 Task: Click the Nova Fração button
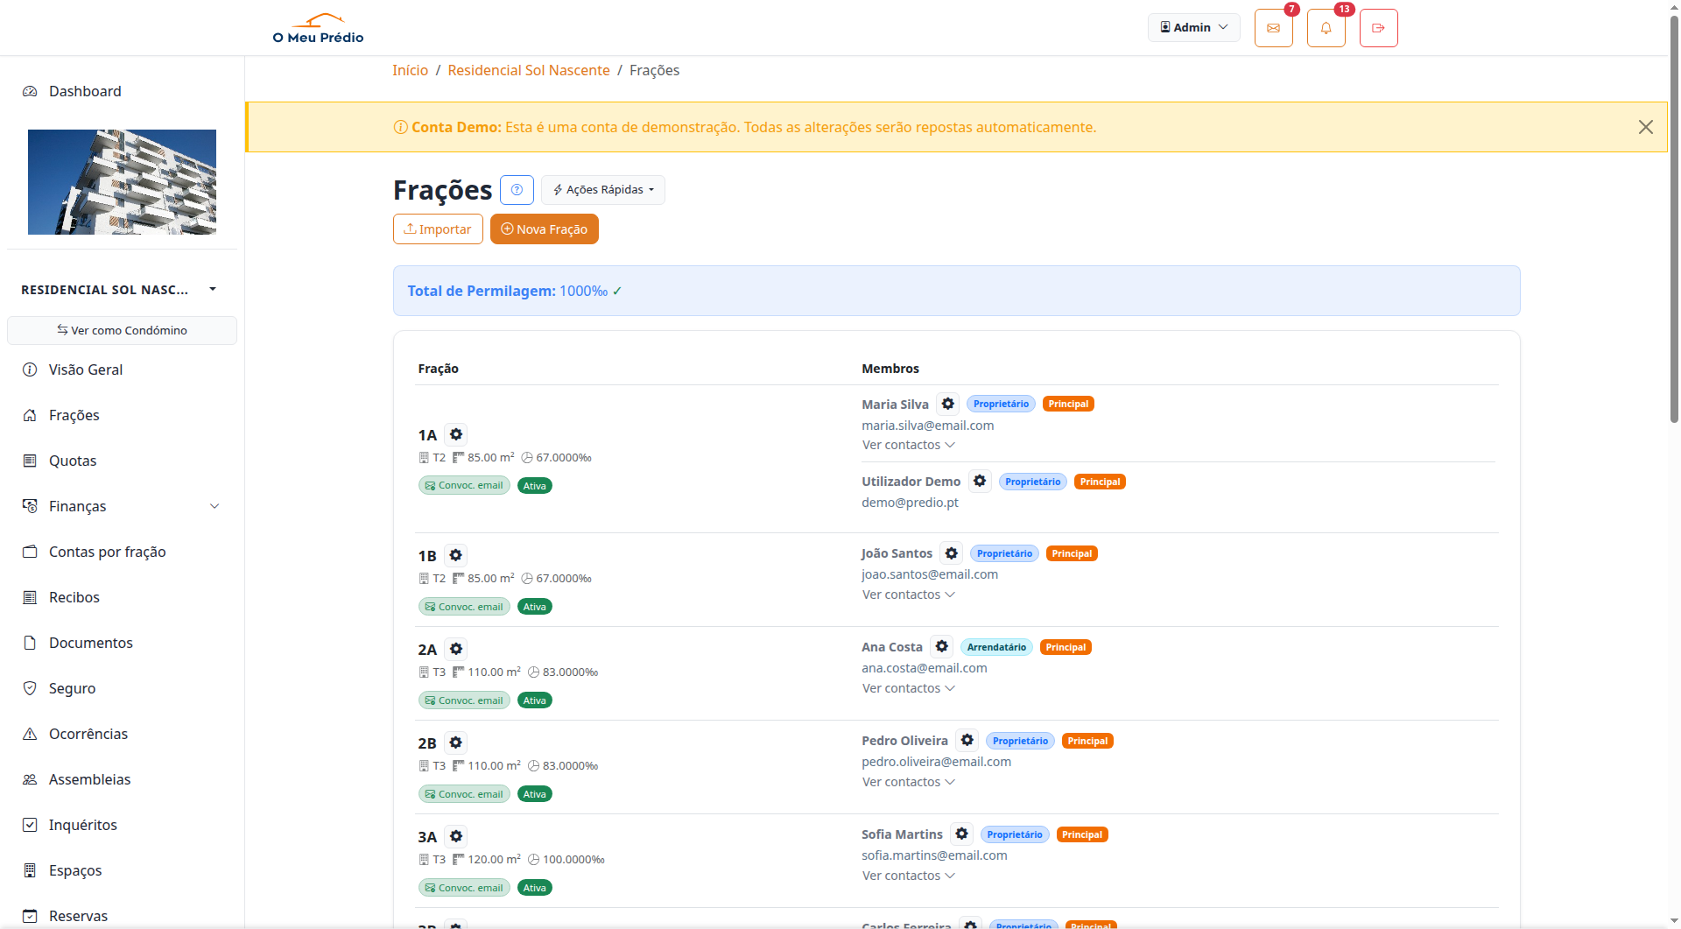(544, 229)
